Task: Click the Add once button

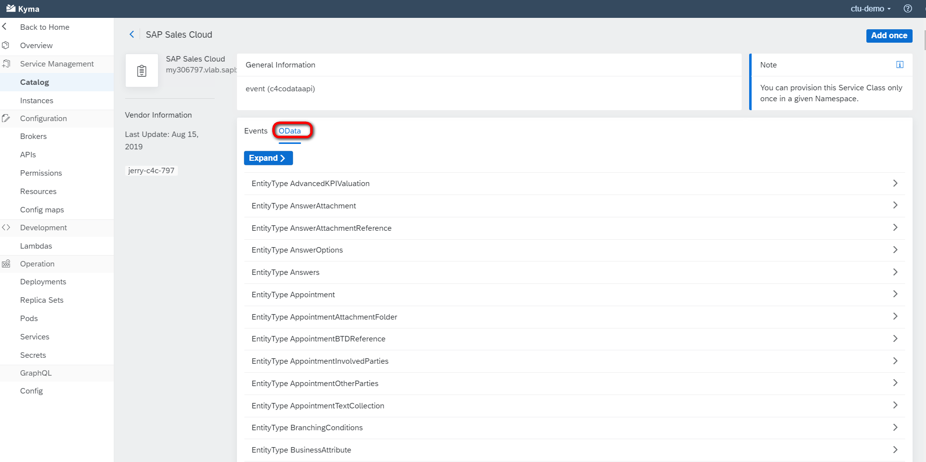Action: 889,35
